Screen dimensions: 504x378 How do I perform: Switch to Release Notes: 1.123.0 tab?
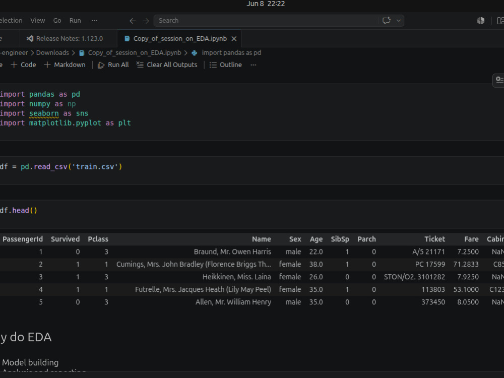pyautogui.click(x=69, y=39)
